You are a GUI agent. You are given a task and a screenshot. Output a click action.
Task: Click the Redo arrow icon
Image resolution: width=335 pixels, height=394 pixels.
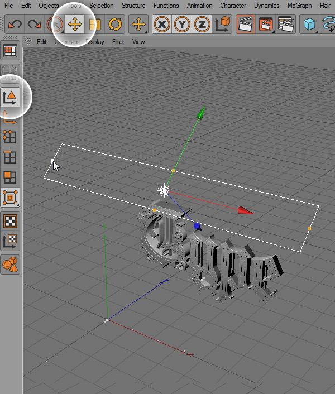(x=35, y=25)
